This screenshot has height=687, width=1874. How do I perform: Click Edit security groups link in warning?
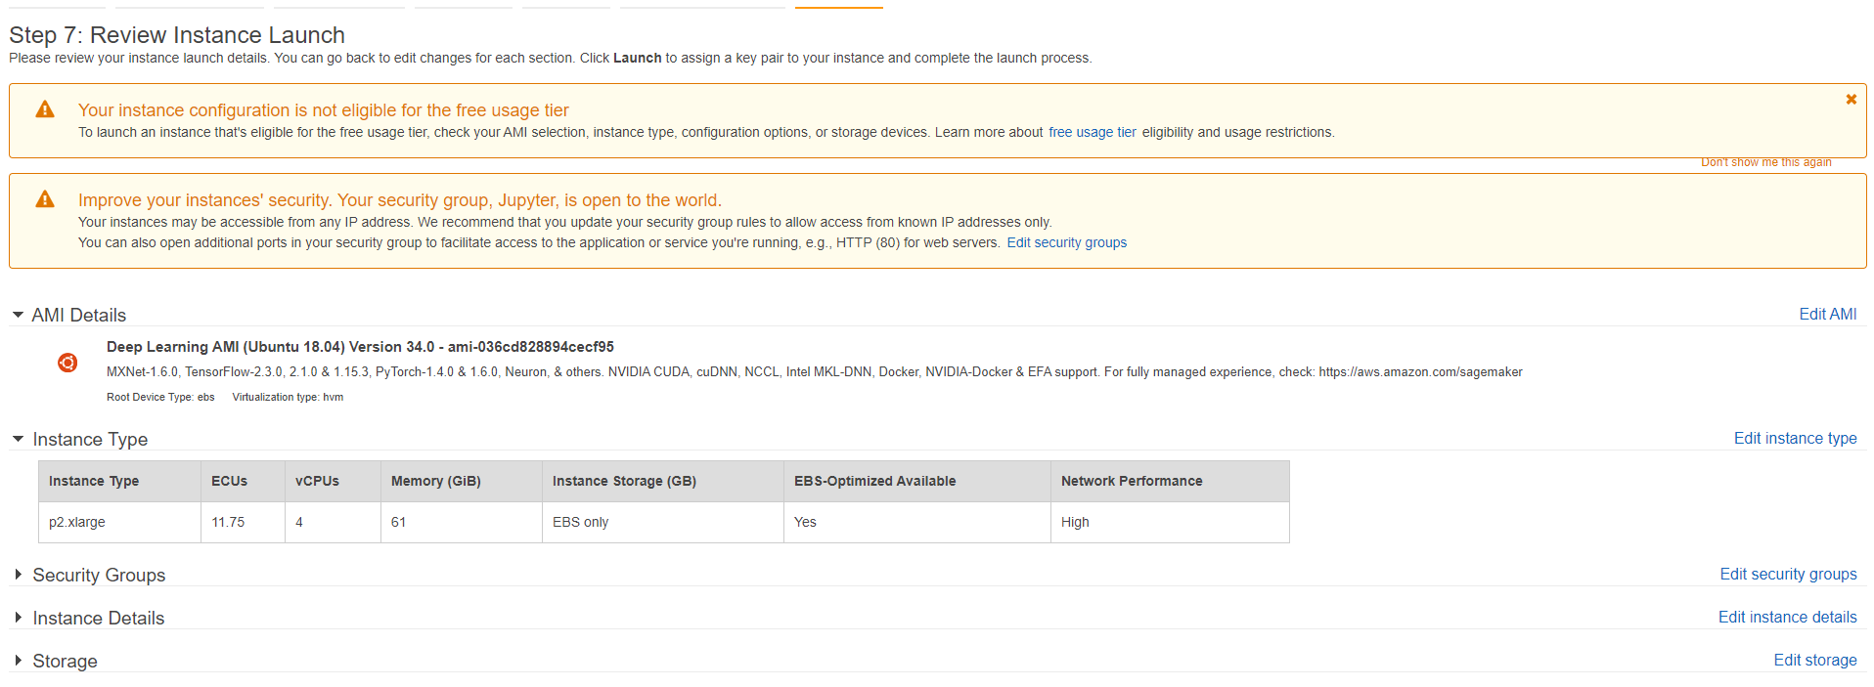[1066, 242]
